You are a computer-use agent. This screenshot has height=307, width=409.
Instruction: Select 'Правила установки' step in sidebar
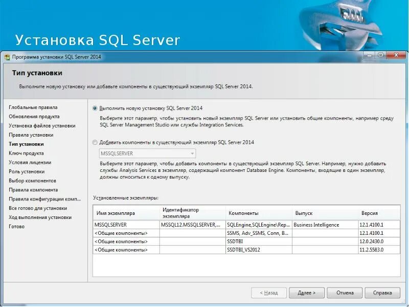pos(31,135)
